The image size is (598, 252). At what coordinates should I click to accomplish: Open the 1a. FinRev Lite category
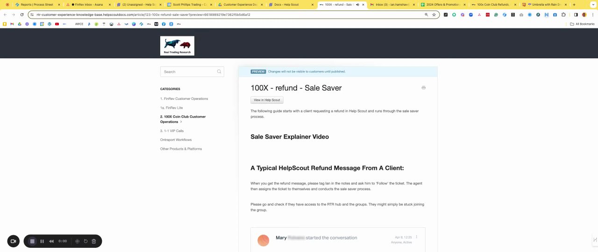click(x=171, y=108)
